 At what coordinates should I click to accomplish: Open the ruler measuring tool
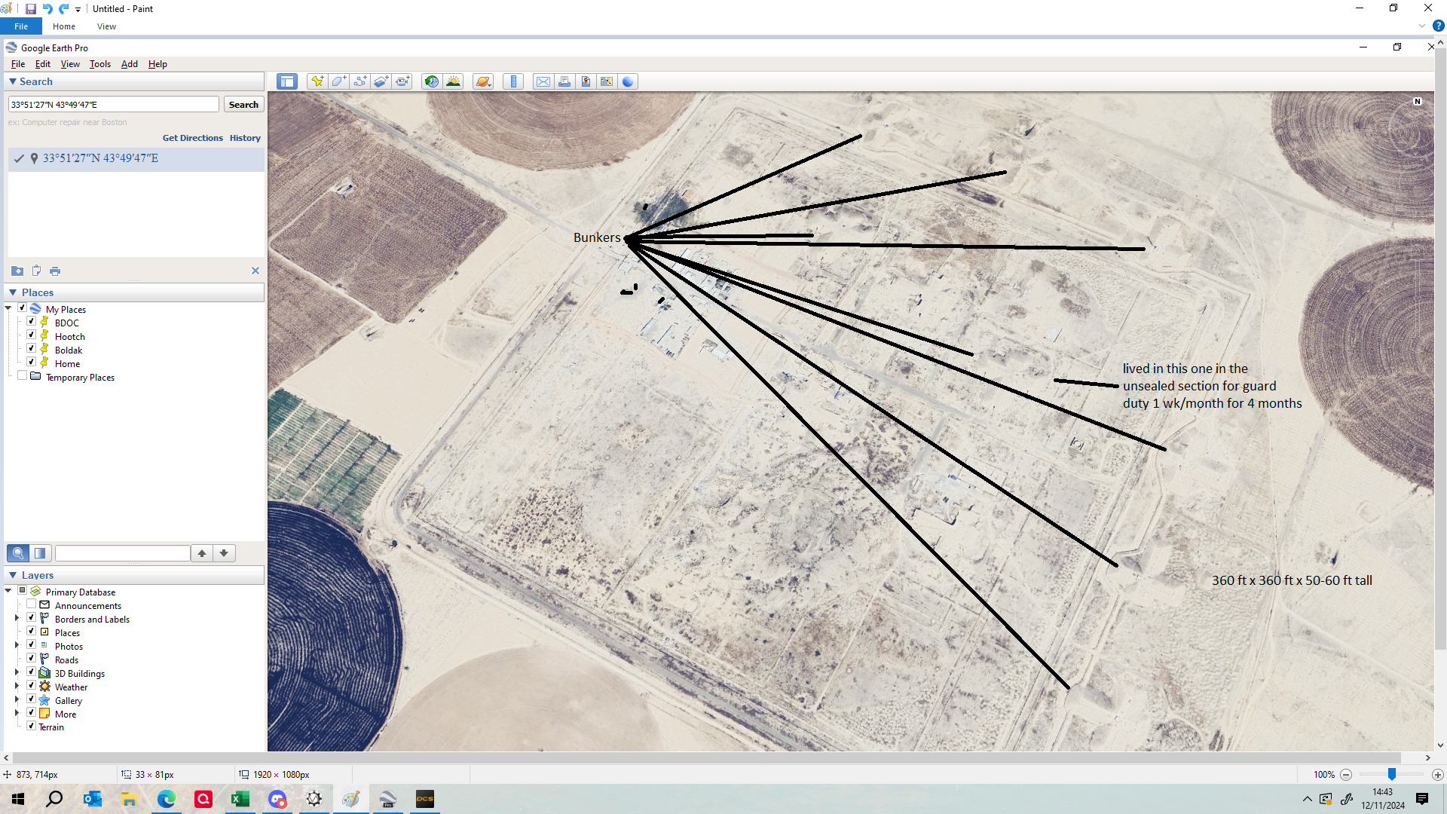(513, 81)
